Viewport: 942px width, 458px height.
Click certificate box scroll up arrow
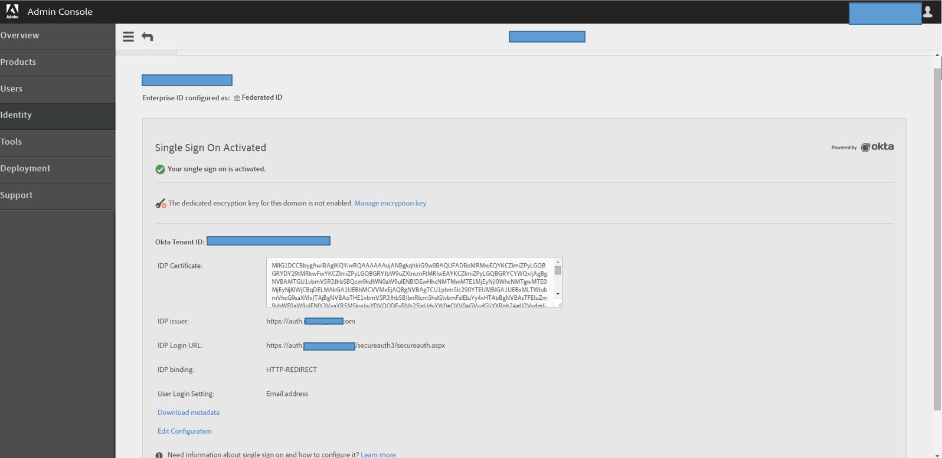point(558,262)
